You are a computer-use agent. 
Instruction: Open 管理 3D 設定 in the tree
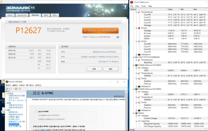coord(14,98)
